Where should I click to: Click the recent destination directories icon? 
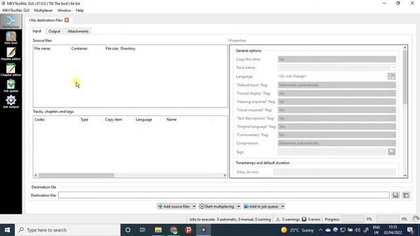point(406,195)
